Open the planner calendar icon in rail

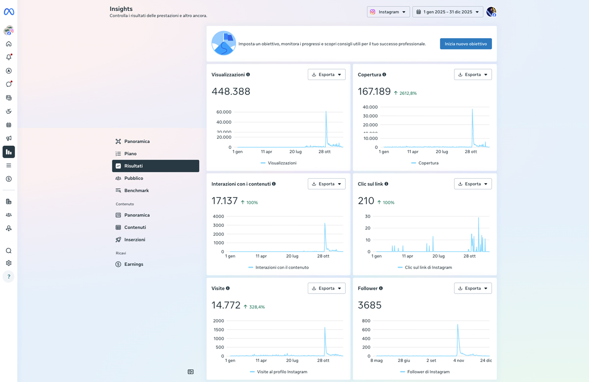click(x=8, y=125)
